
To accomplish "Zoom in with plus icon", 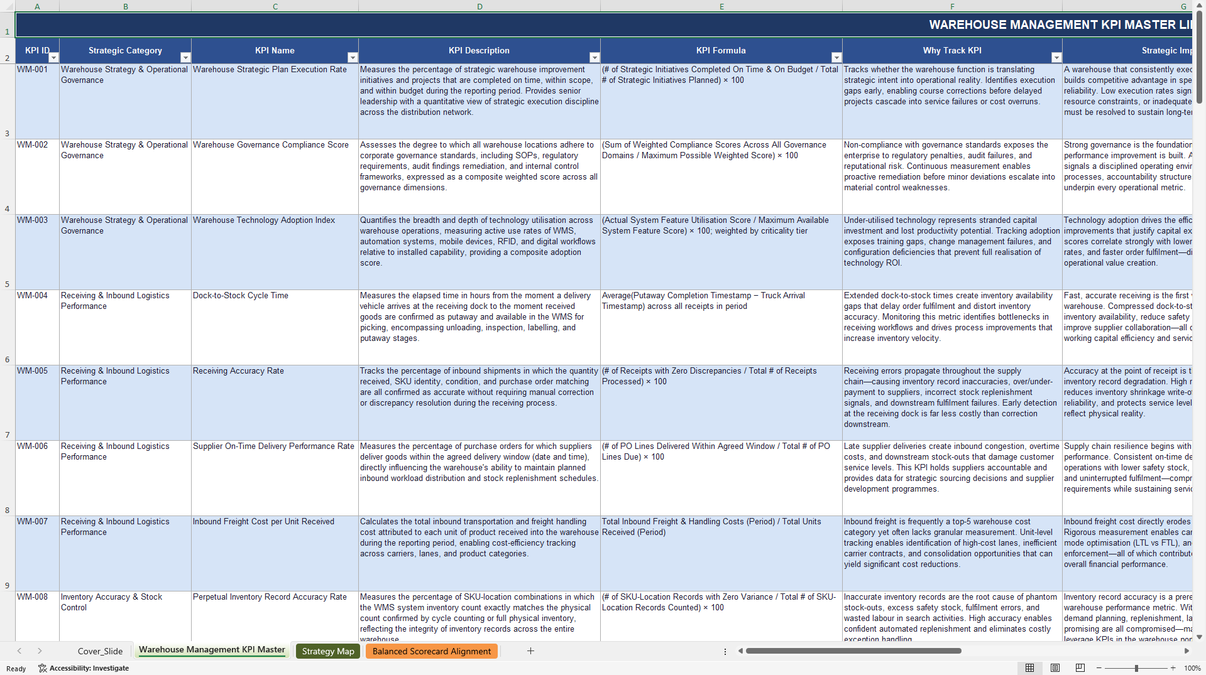I will pos(1173,668).
